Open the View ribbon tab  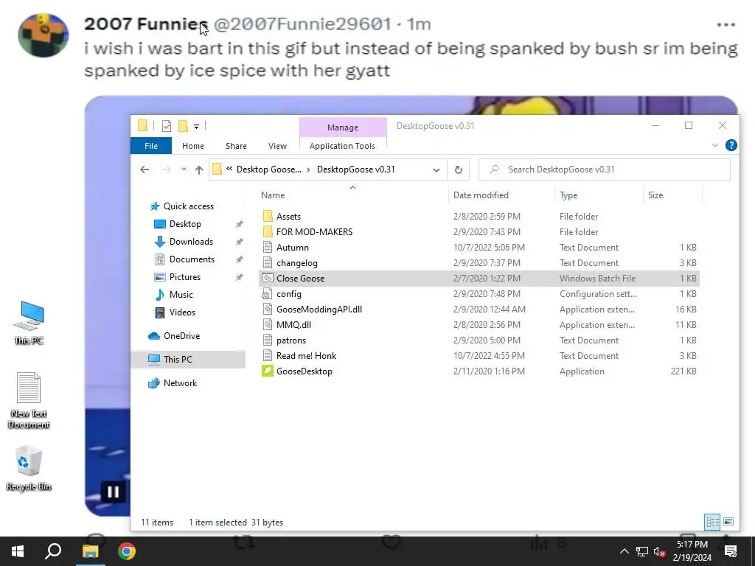[x=277, y=146]
